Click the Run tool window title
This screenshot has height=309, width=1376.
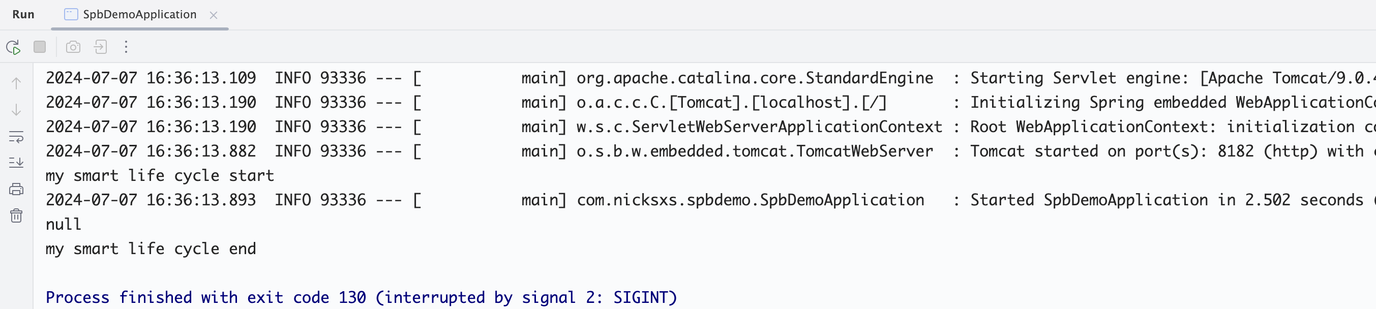(23, 14)
